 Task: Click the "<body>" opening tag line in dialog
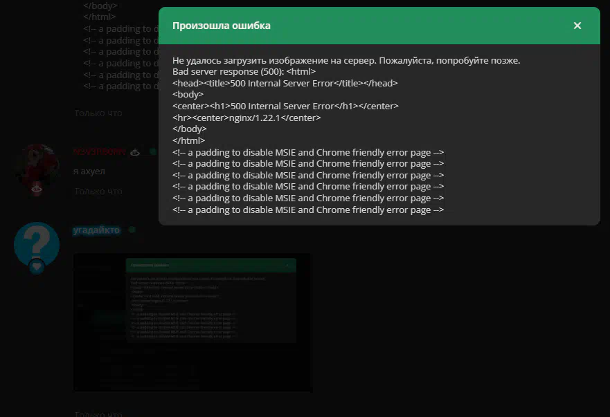pyautogui.click(x=188, y=95)
